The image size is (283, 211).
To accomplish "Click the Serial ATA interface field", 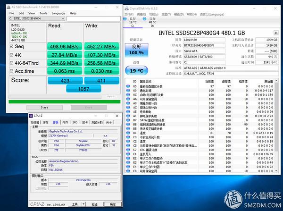I will click(204, 51).
